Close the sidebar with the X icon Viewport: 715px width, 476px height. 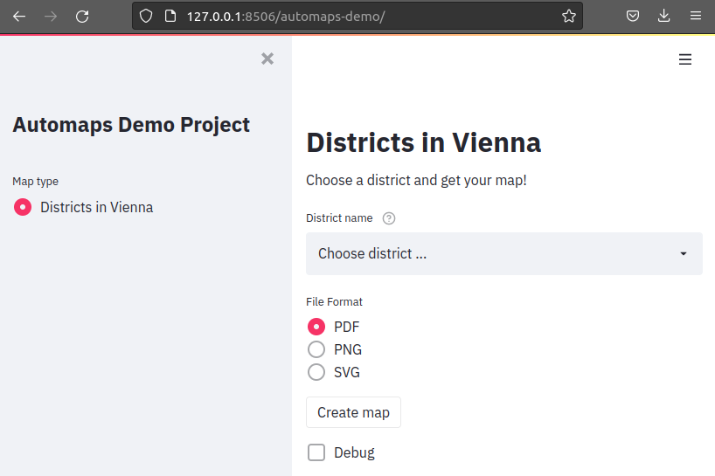coord(267,59)
